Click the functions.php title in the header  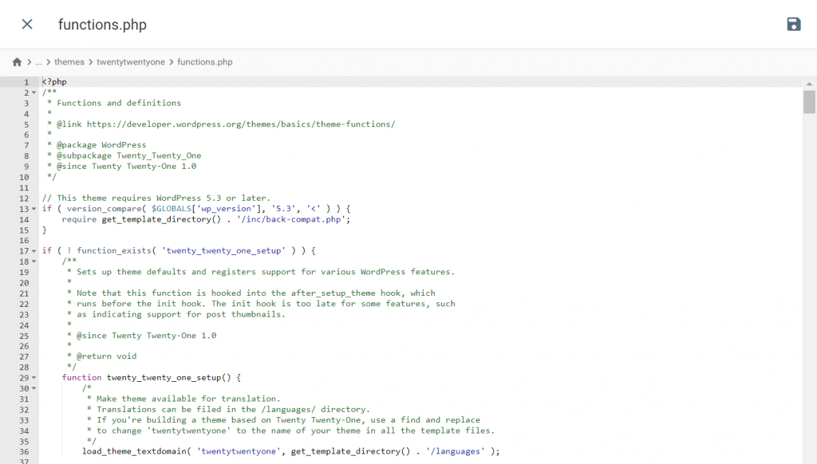[102, 24]
